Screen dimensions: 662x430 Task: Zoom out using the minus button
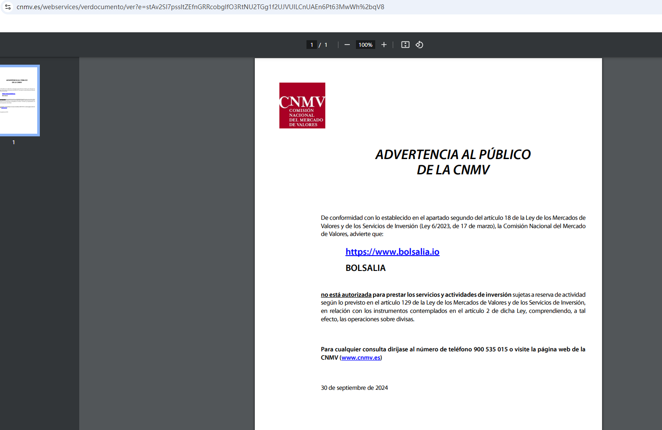[x=347, y=45]
